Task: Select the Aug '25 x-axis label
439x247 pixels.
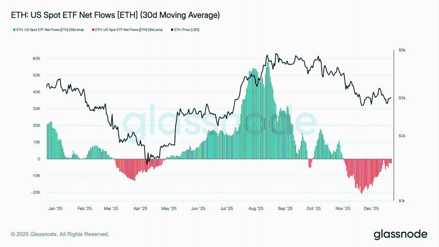Action: (256, 208)
